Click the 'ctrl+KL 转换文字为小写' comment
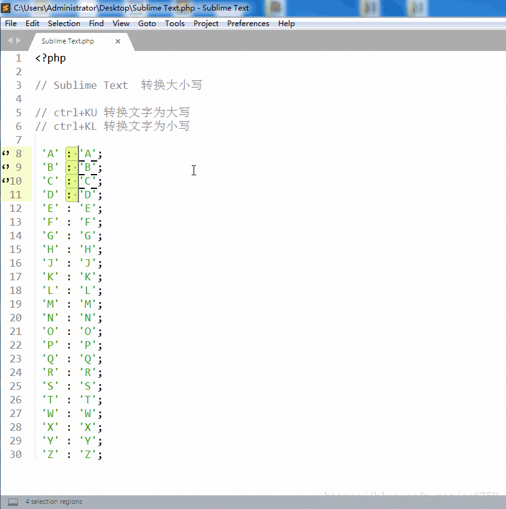Image resolution: width=506 pixels, height=509 pixels. point(121,126)
